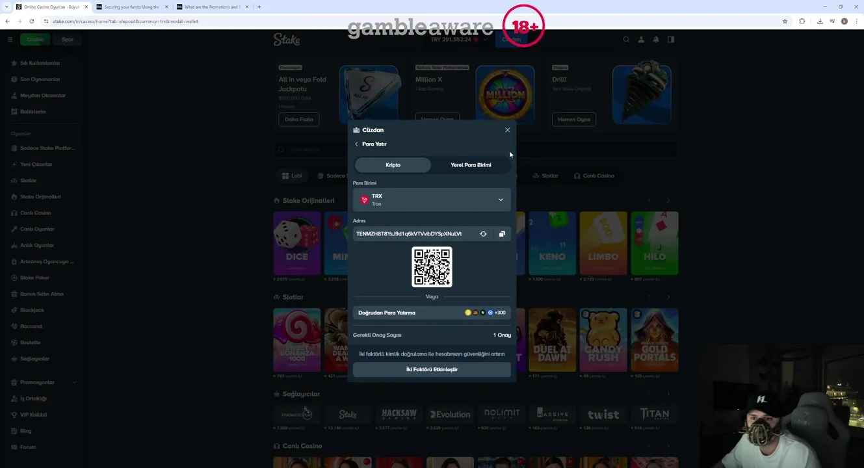Regenerate the deposit address icon
The width and height of the screenshot is (864, 468).
[x=483, y=234]
